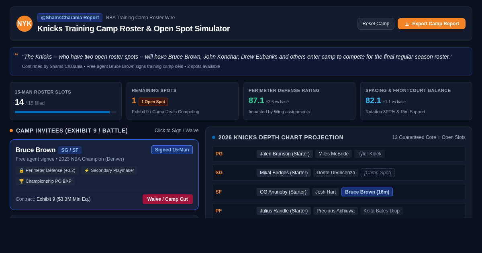Viewport: 482px width, 253px height.
Task: Select Josh Hart chip
Action: tap(325, 192)
